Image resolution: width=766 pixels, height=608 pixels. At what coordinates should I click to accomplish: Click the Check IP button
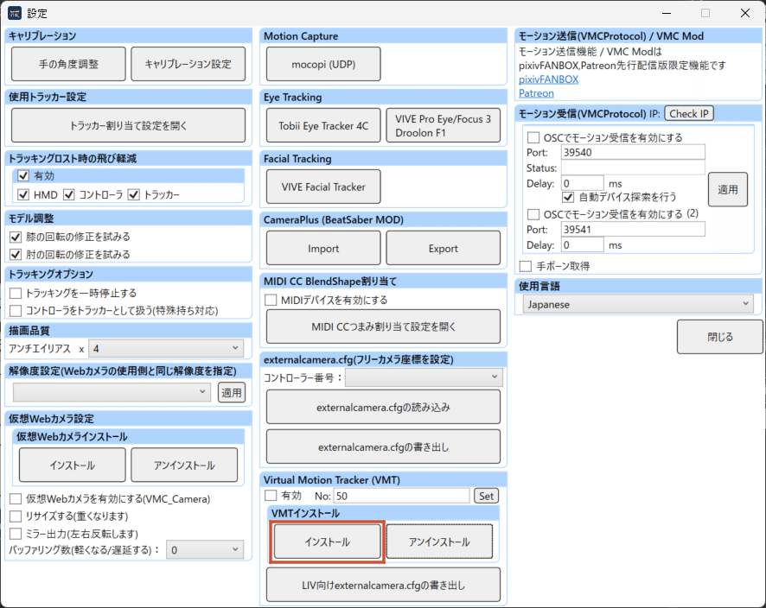point(689,114)
